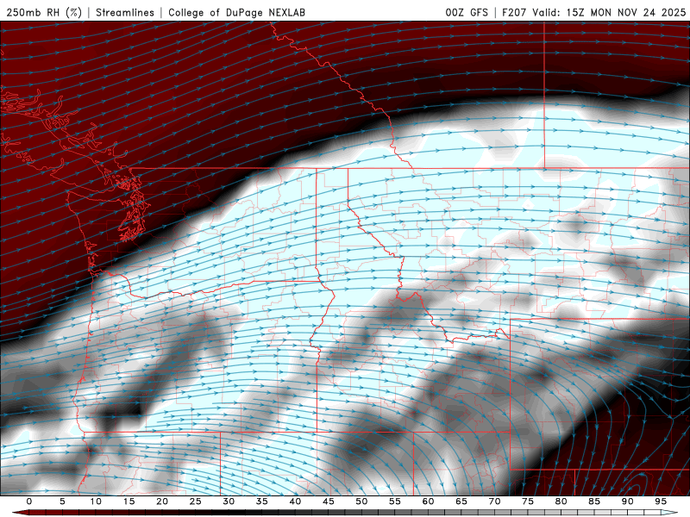Select the "50" value on color scale
The image size is (690, 517).
(x=361, y=501)
